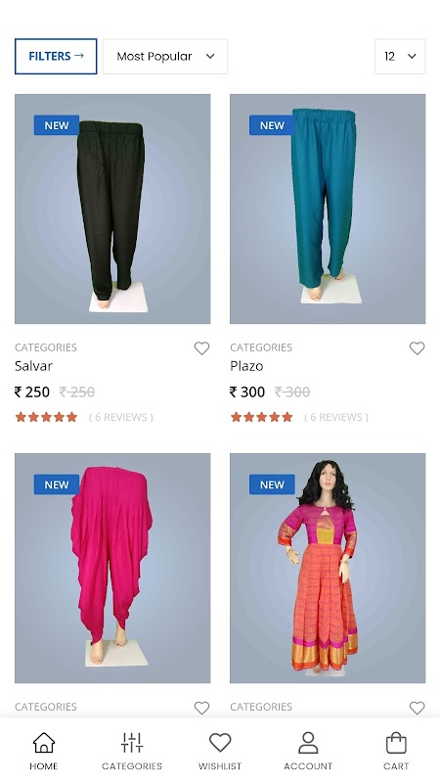Open the Account profile icon
The width and height of the screenshot is (440, 783).
[308, 743]
